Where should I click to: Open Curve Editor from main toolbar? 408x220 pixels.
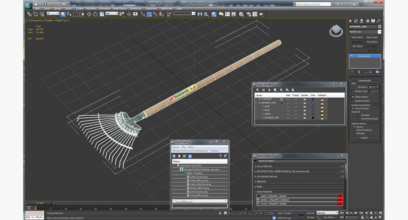tap(227, 14)
